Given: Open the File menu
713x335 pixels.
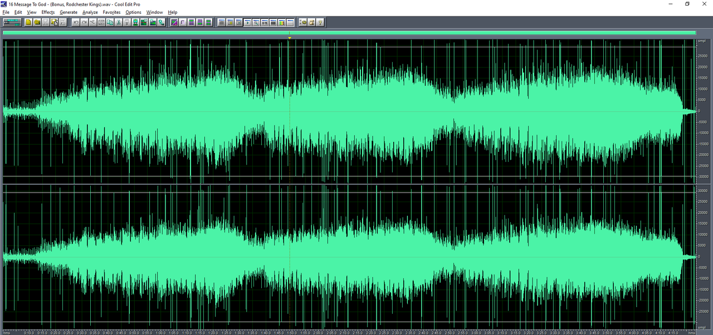Looking at the screenshot, I should [6, 12].
